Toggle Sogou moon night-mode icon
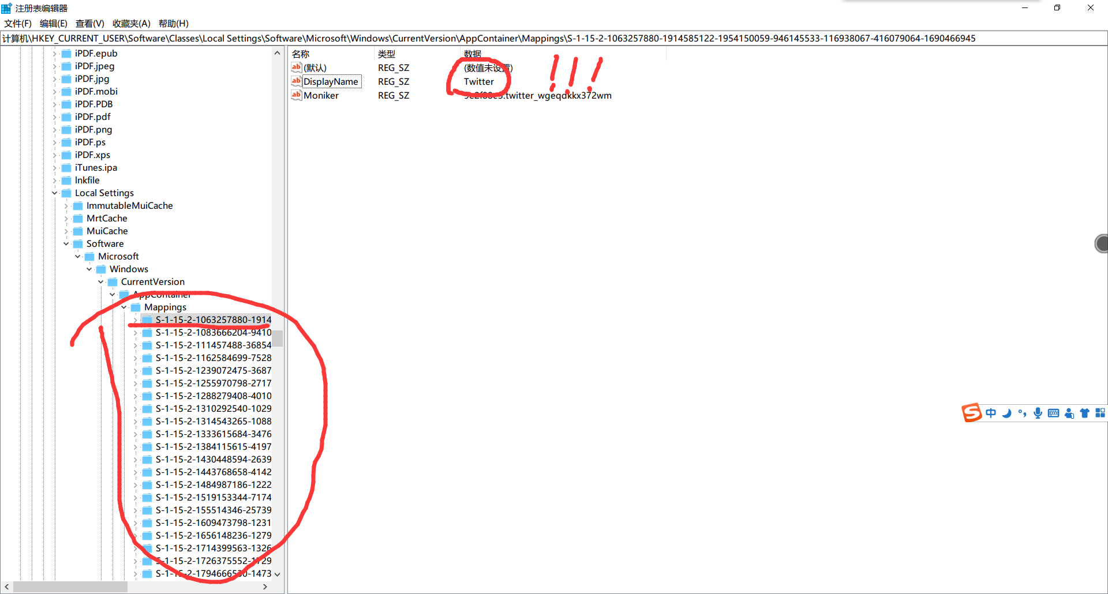Image resolution: width=1108 pixels, height=594 pixels. click(x=1007, y=413)
